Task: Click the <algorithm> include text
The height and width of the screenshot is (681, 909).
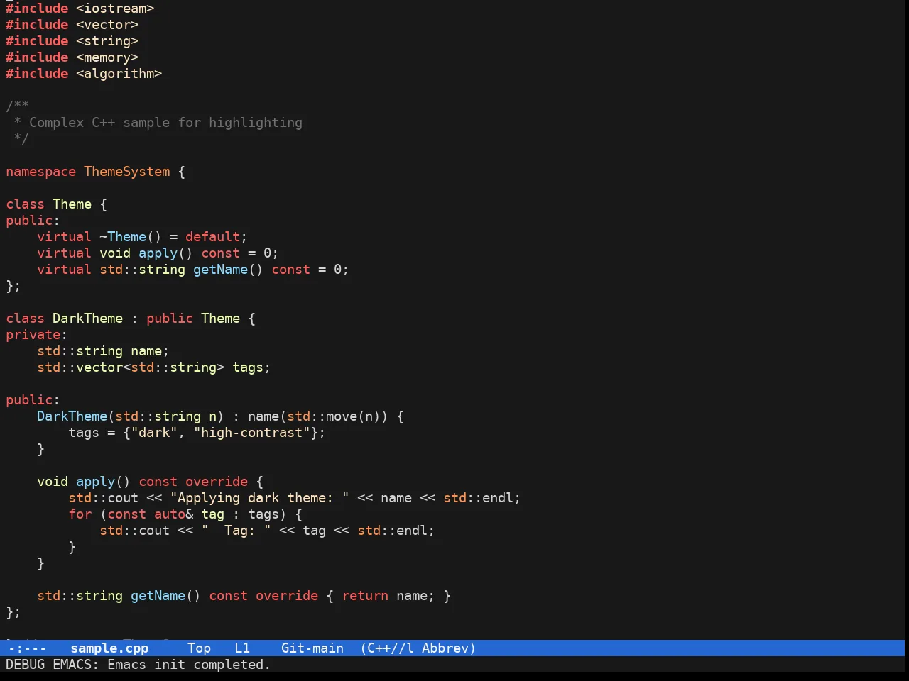Action: [x=119, y=74]
